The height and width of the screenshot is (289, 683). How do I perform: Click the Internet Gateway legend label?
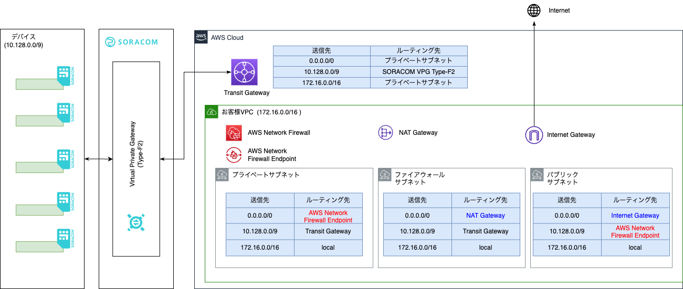571,135
